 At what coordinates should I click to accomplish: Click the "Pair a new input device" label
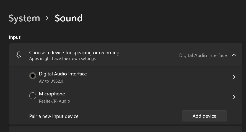(54, 116)
